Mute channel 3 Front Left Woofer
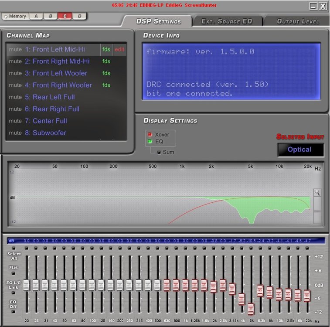Viewport: 330px width, 327px height. click(15, 73)
